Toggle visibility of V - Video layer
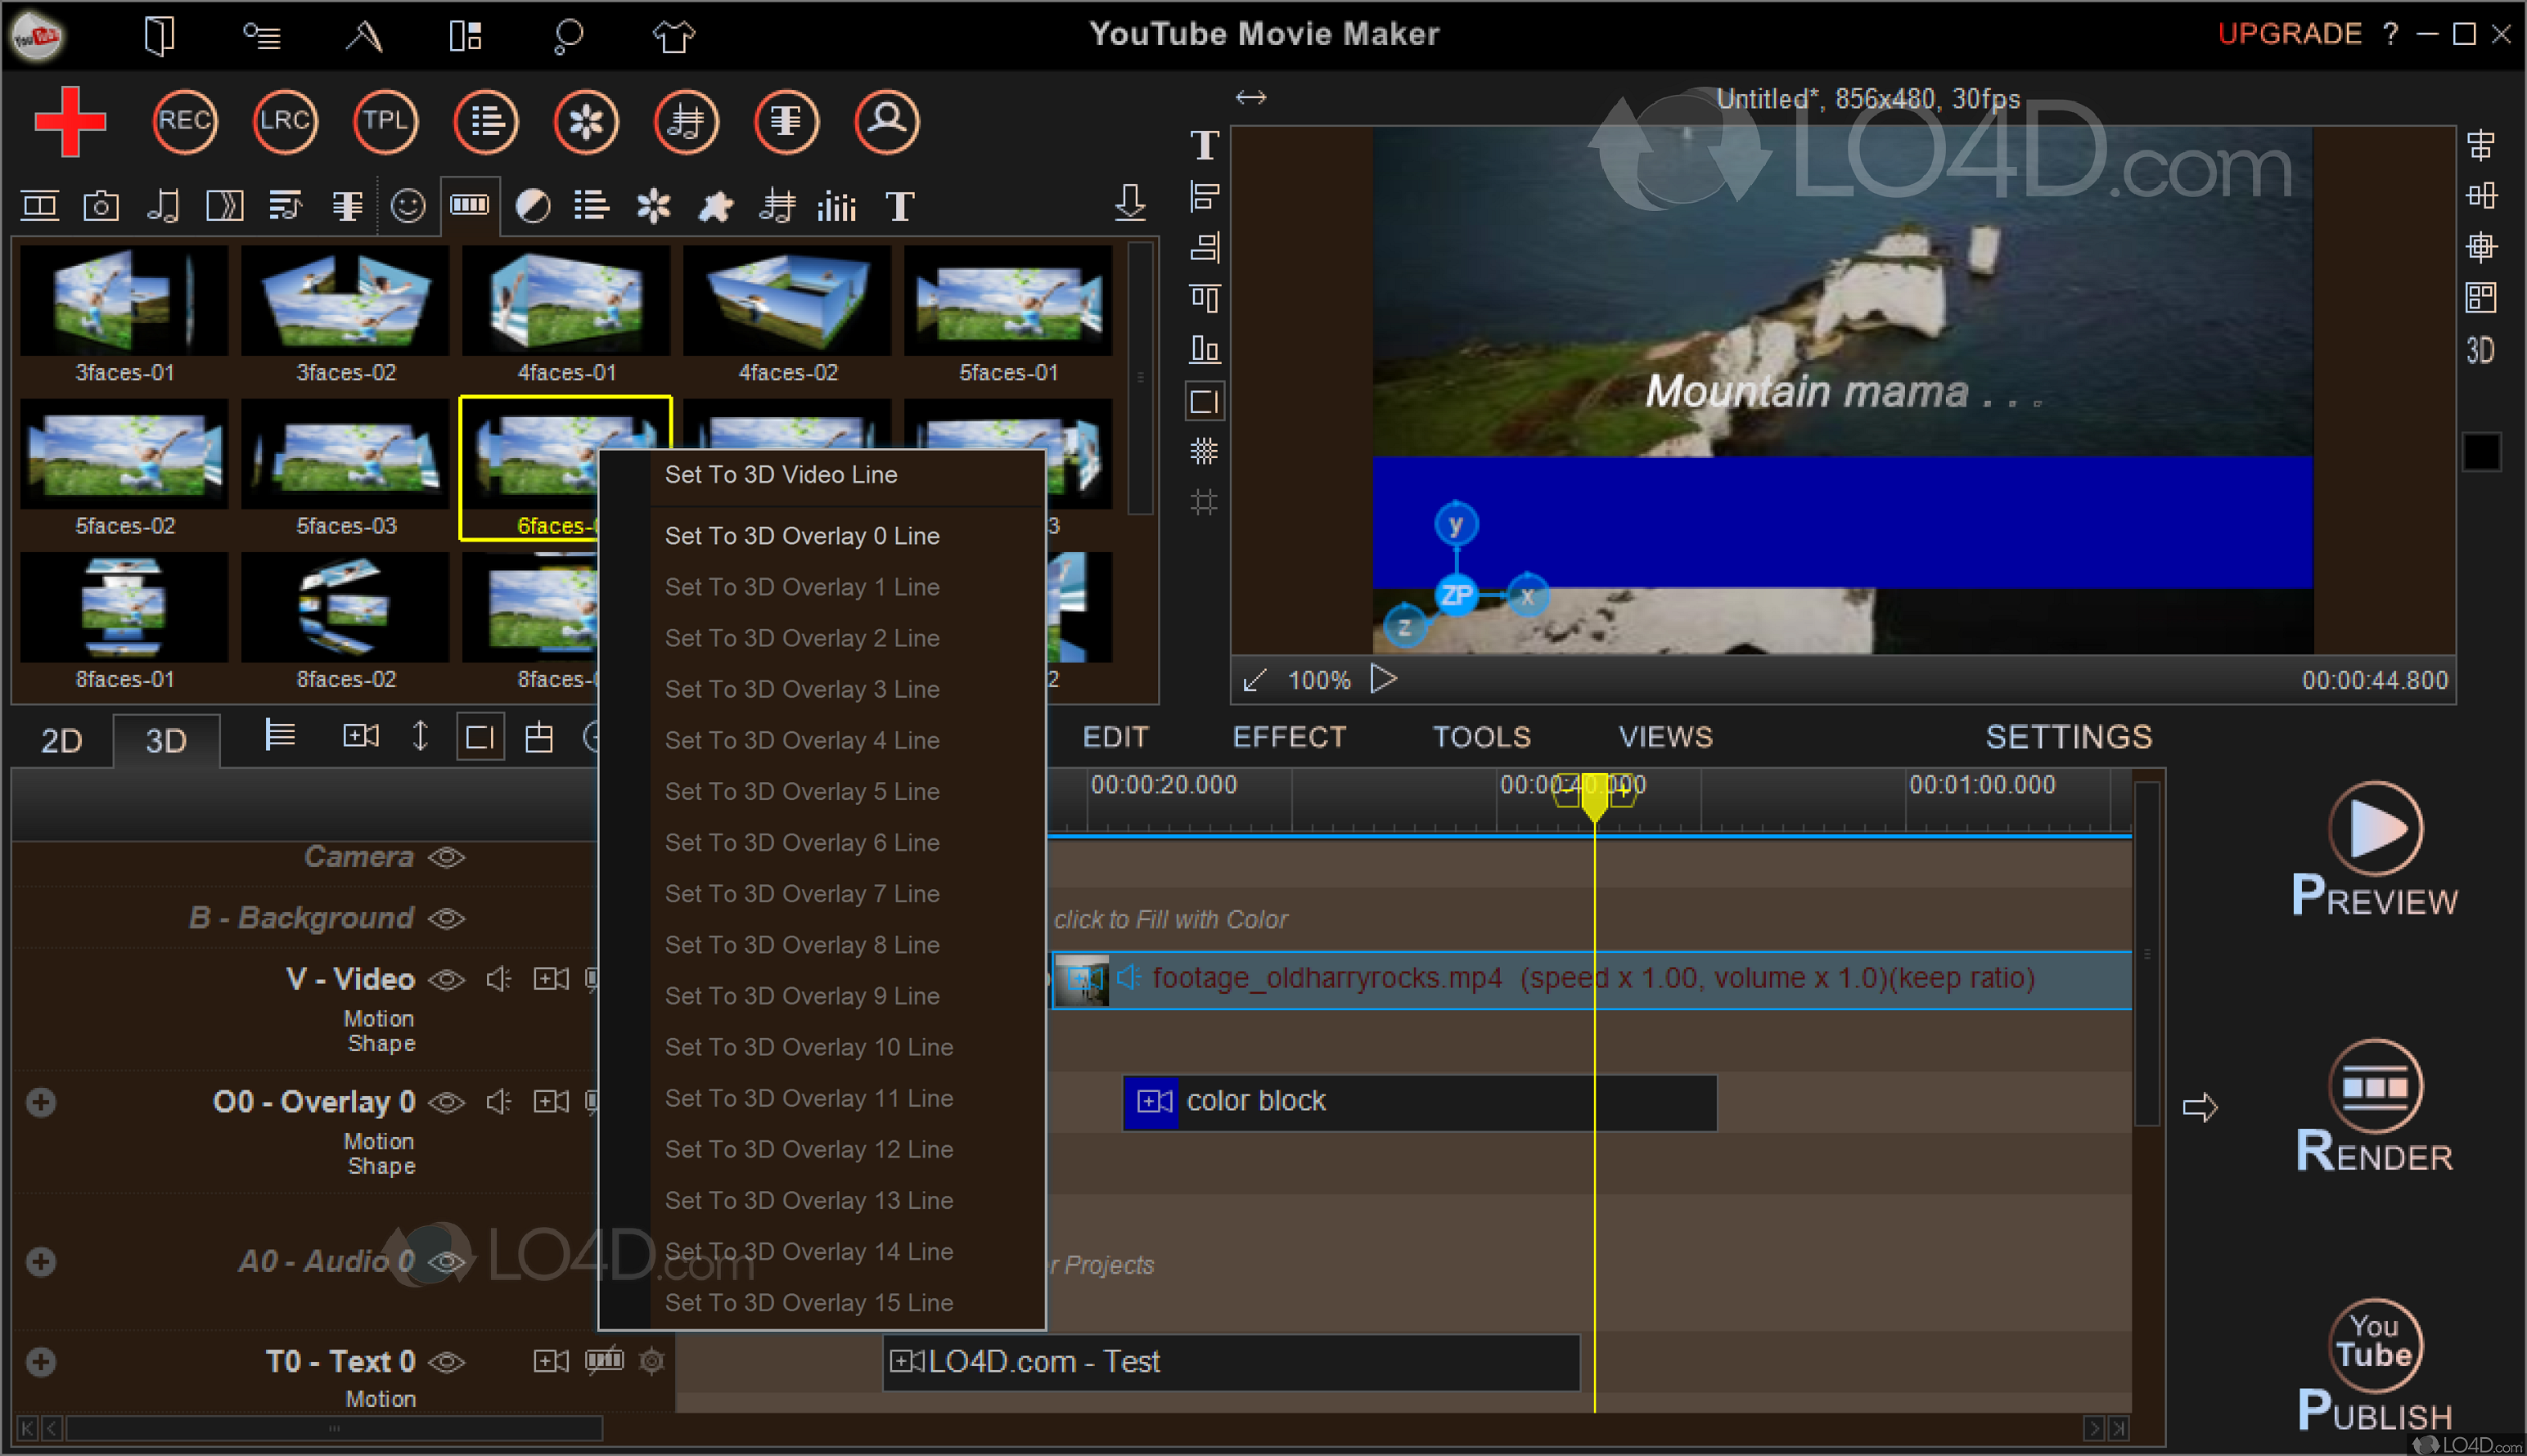This screenshot has height=1456, width=2527. [448, 981]
